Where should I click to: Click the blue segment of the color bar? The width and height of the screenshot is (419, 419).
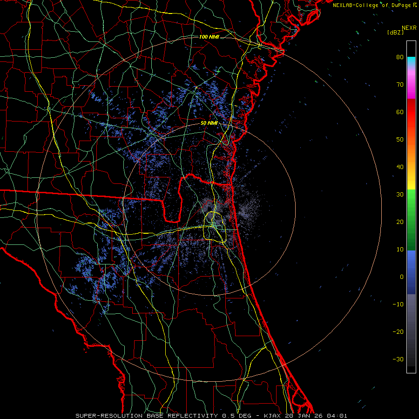pos(411,272)
